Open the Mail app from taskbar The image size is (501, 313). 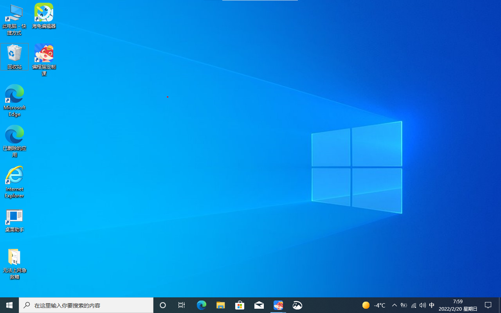(259, 305)
